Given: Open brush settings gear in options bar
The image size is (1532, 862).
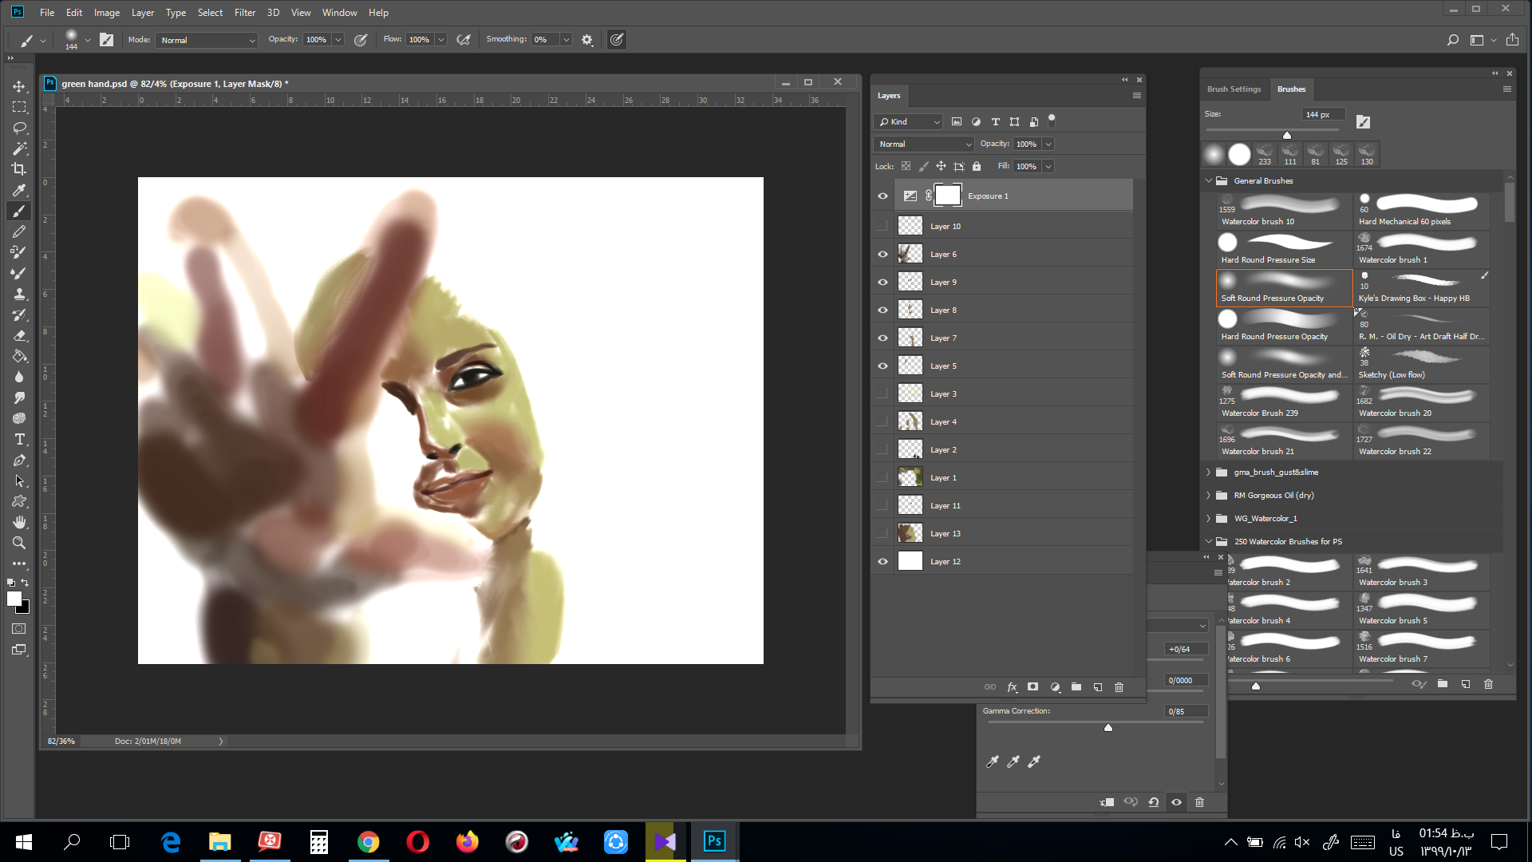Looking at the screenshot, I should pyautogui.click(x=587, y=40).
